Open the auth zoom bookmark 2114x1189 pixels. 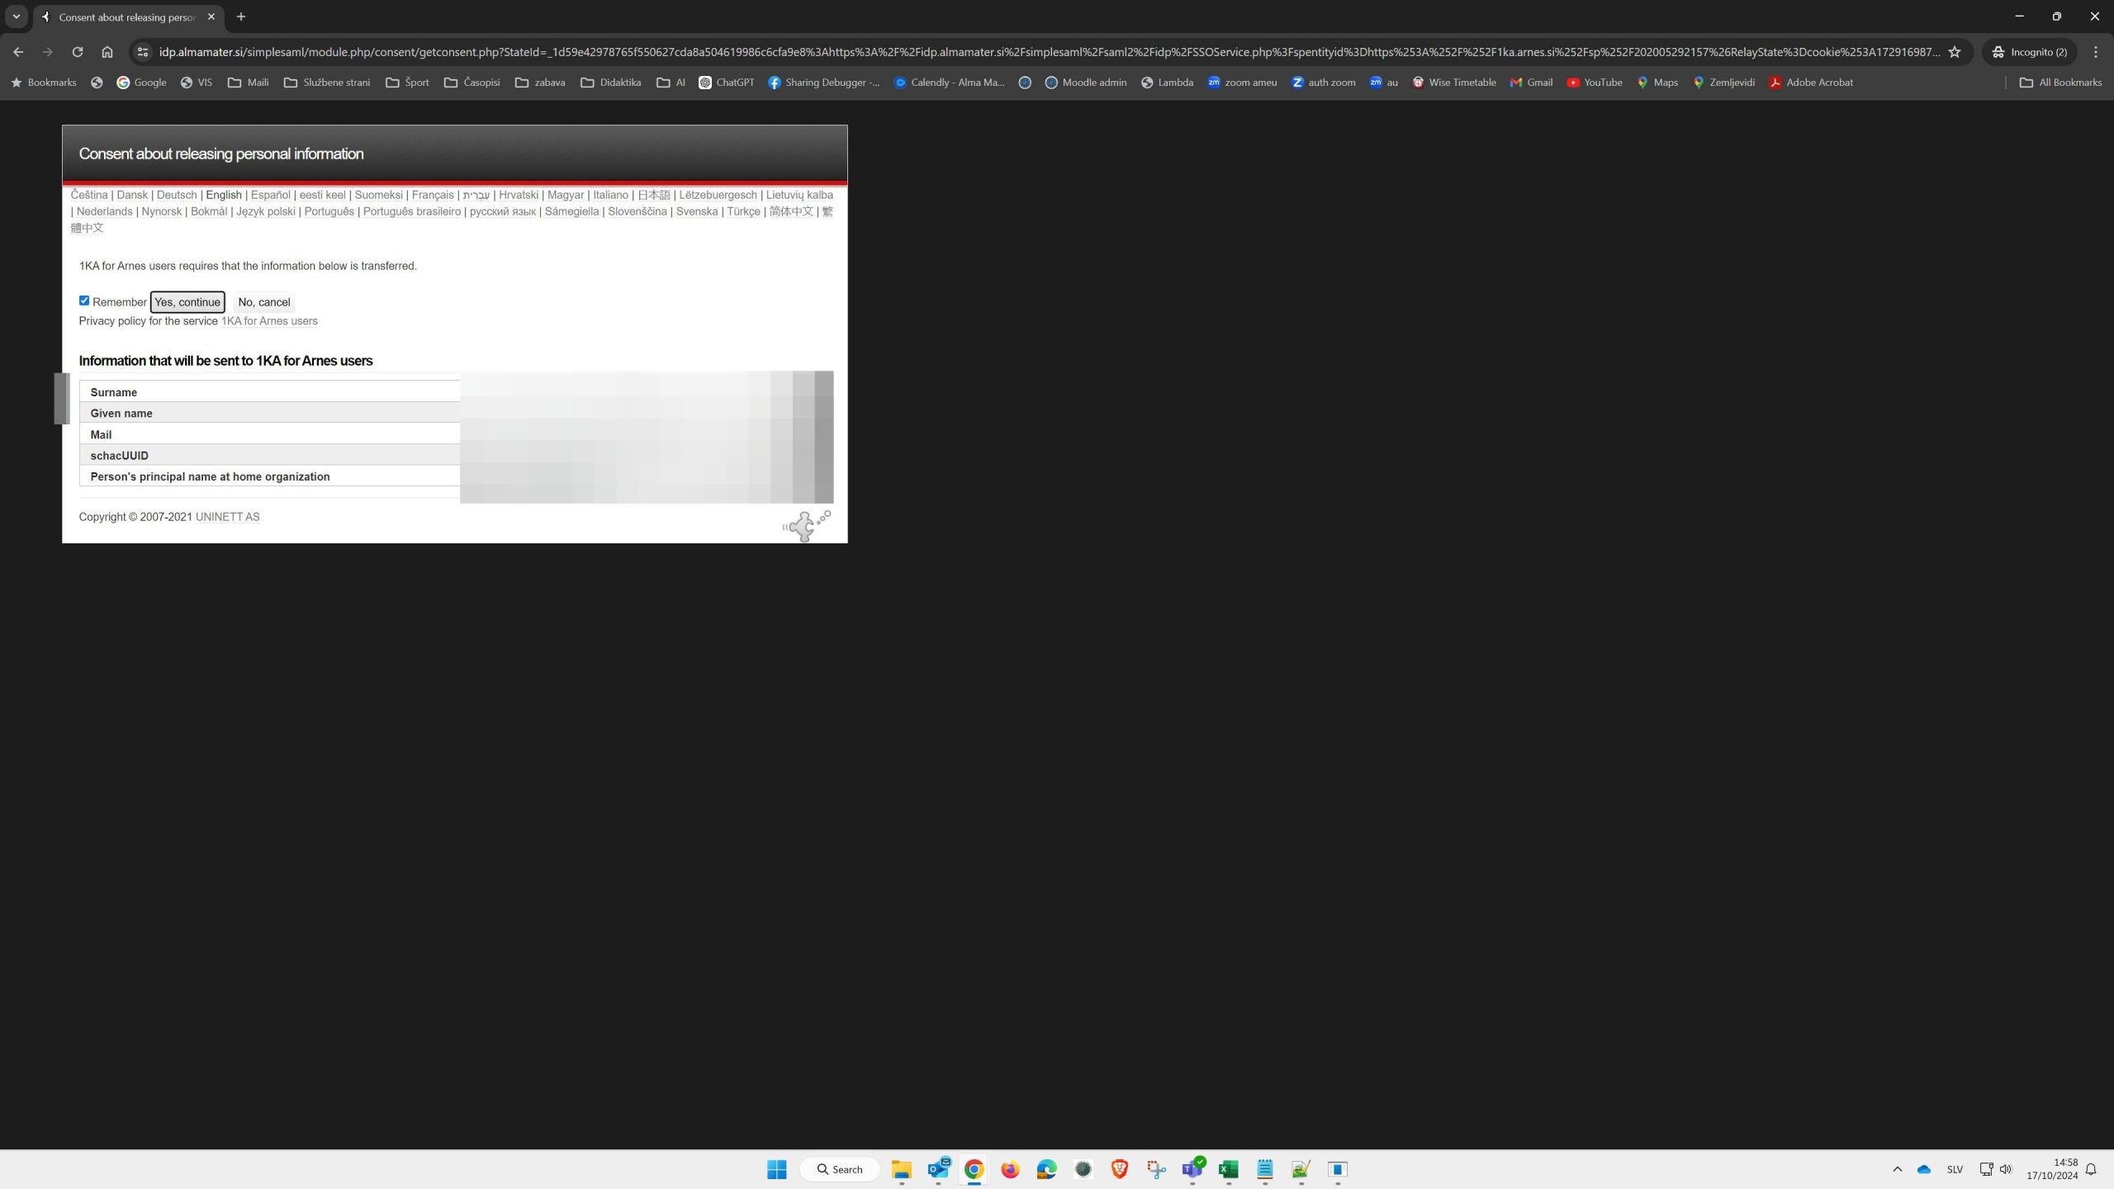(x=1323, y=83)
